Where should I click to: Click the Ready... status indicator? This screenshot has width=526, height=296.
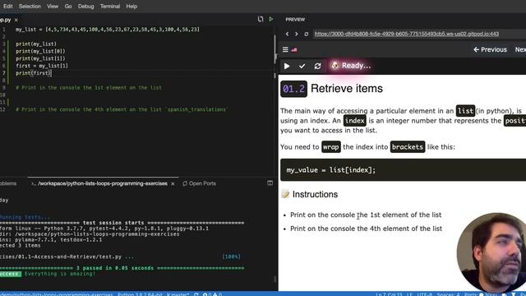pyautogui.click(x=351, y=66)
